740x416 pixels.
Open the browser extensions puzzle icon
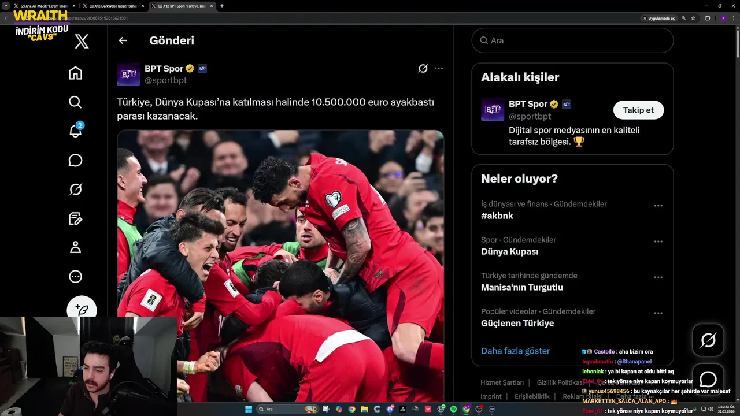click(708, 18)
